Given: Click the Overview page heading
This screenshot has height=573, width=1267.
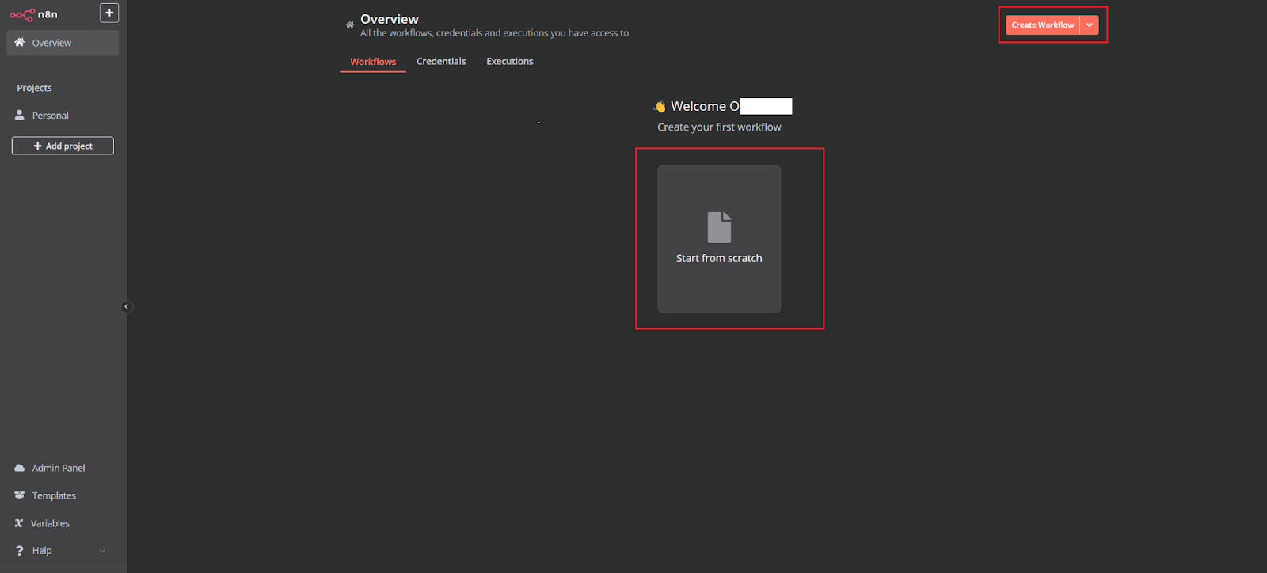Looking at the screenshot, I should click(390, 19).
